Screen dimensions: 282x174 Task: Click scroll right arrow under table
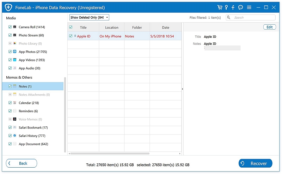[180, 154]
